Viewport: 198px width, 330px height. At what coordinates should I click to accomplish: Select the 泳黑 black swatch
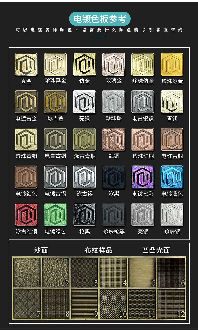point(114,177)
